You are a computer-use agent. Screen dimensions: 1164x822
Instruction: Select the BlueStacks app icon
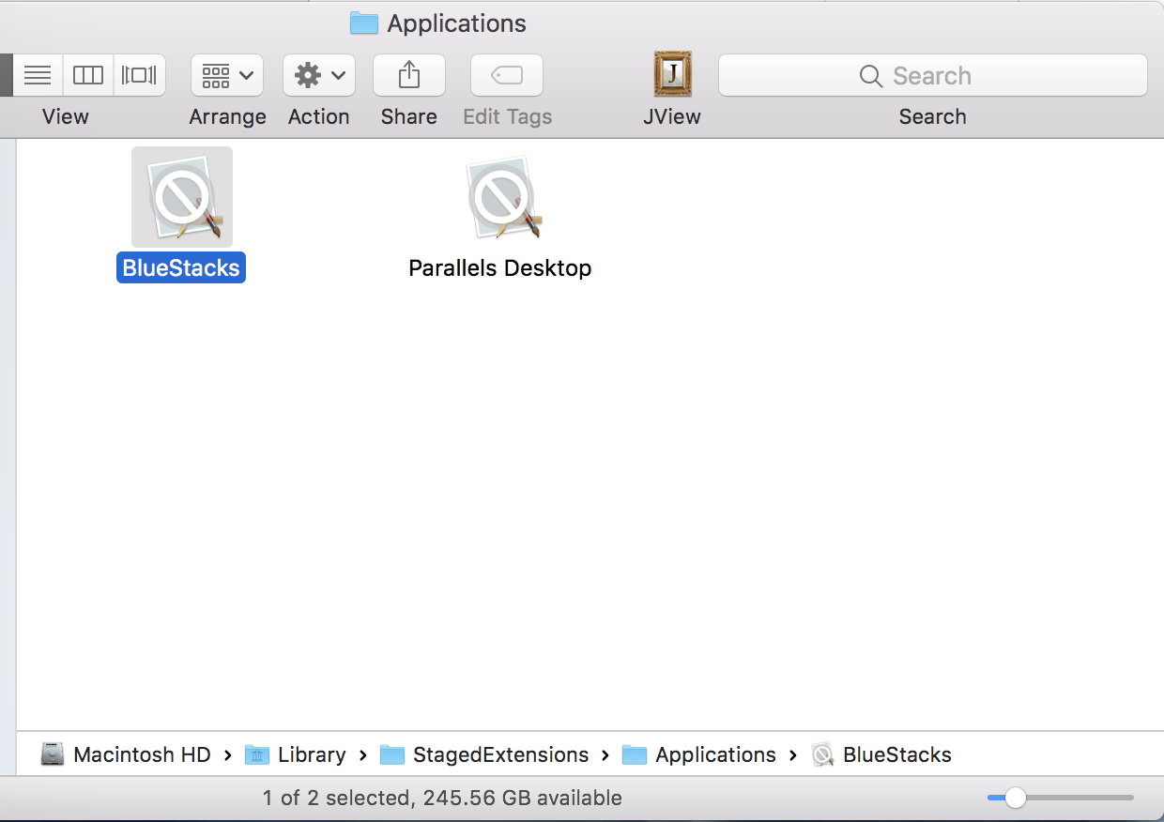pyautogui.click(x=182, y=197)
